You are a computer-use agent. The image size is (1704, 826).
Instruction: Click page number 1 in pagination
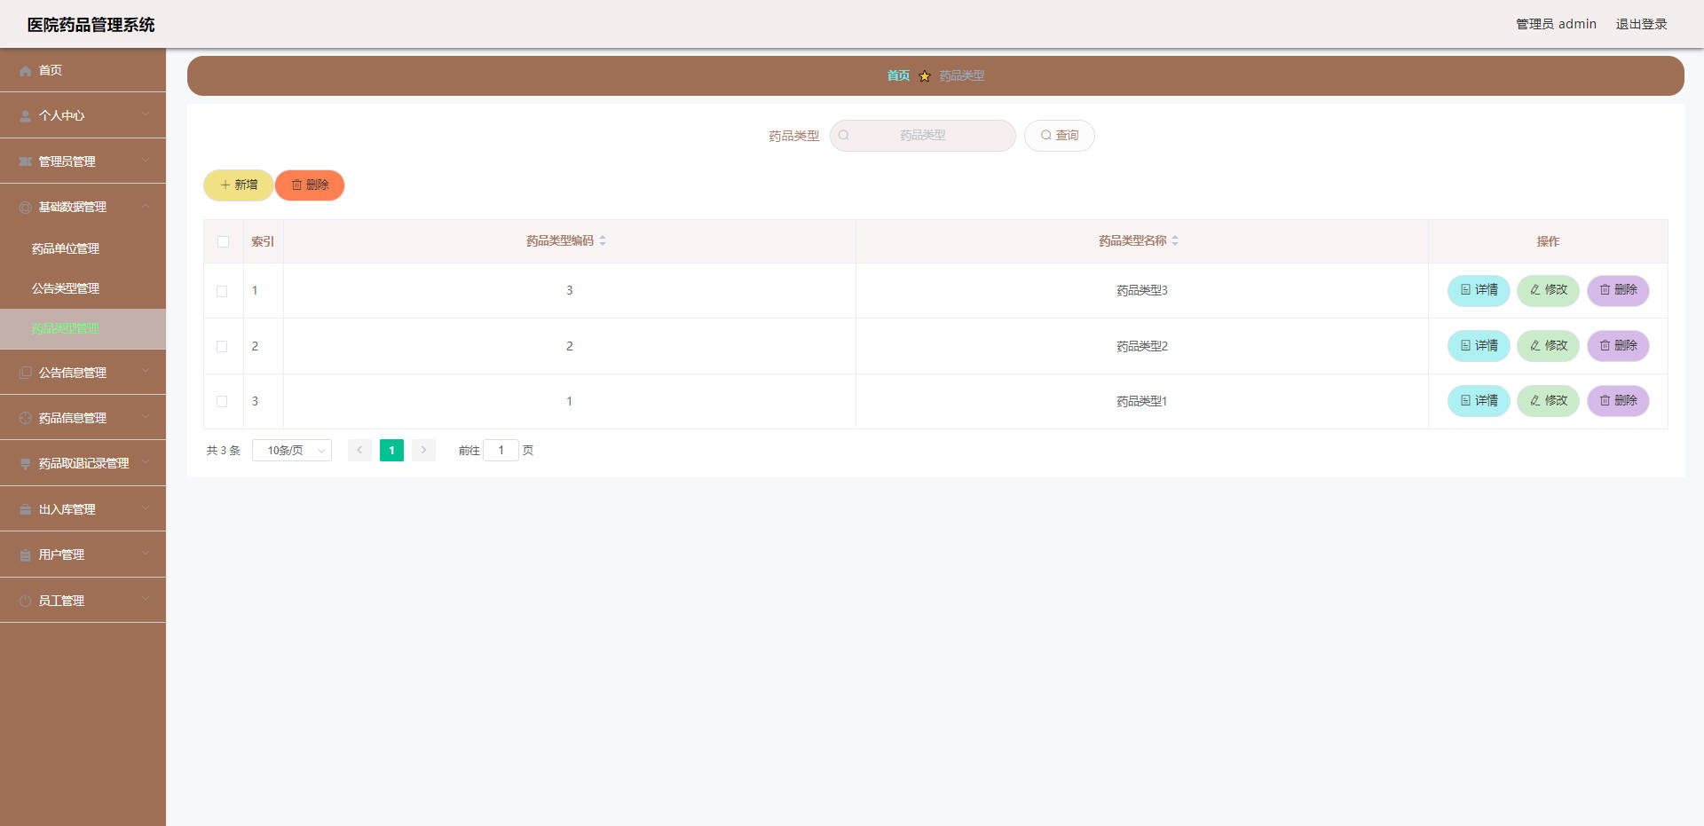[391, 451]
